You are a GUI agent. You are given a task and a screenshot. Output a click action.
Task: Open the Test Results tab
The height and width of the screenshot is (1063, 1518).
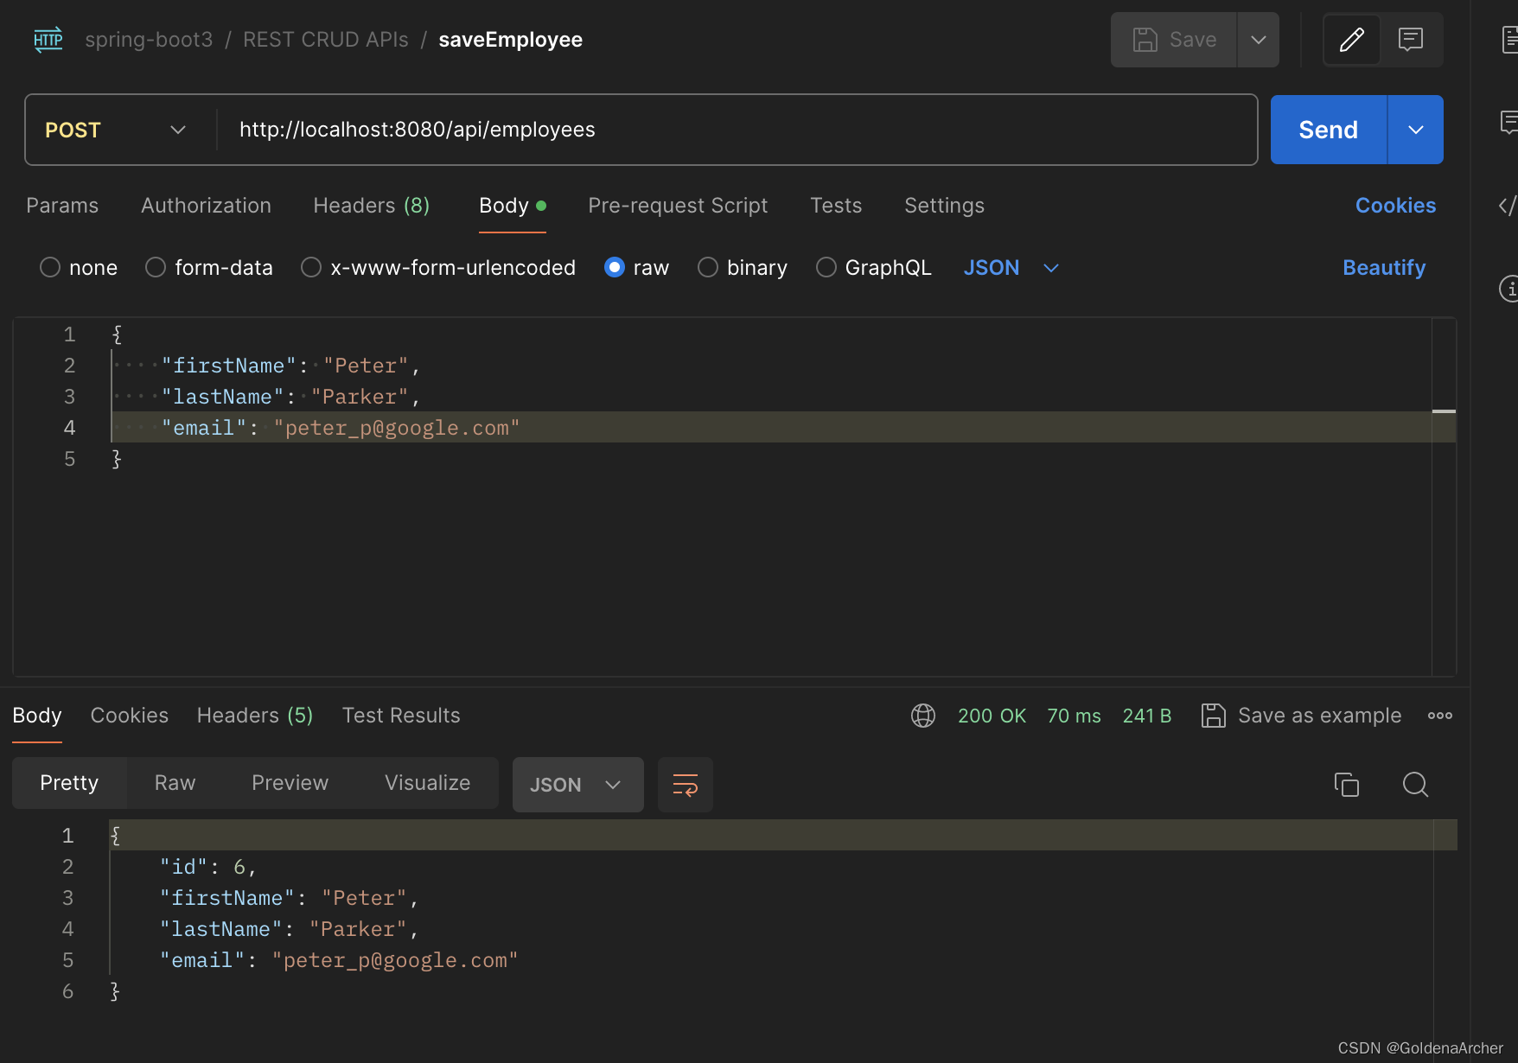click(x=401, y=716)
